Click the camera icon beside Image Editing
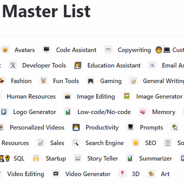Screen dimensions: 184x184 click(x=67, y=96)
